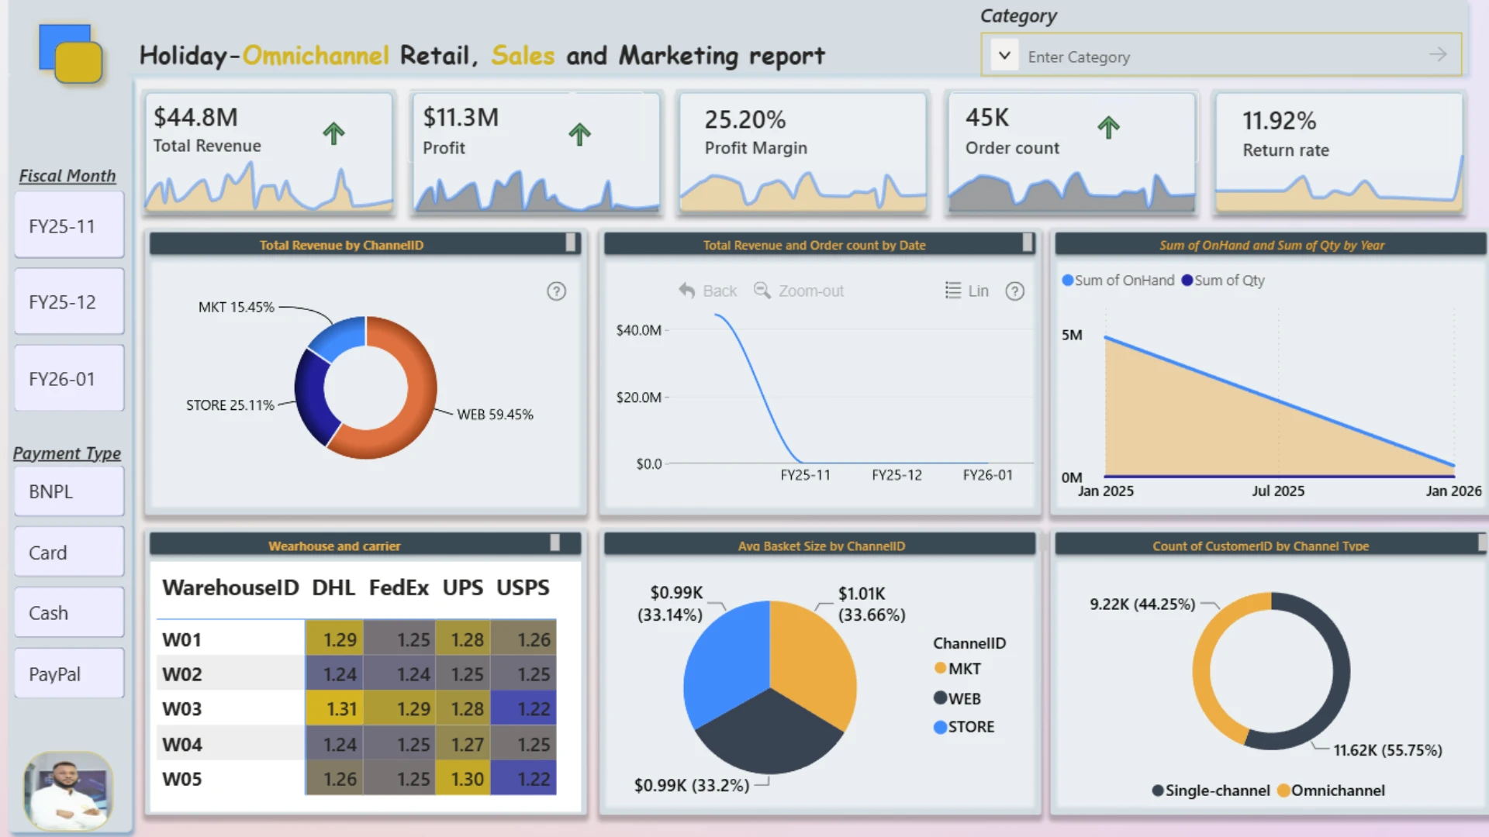Click the help icon beside Lin

pyautogui.click(x=1014, y=291)
